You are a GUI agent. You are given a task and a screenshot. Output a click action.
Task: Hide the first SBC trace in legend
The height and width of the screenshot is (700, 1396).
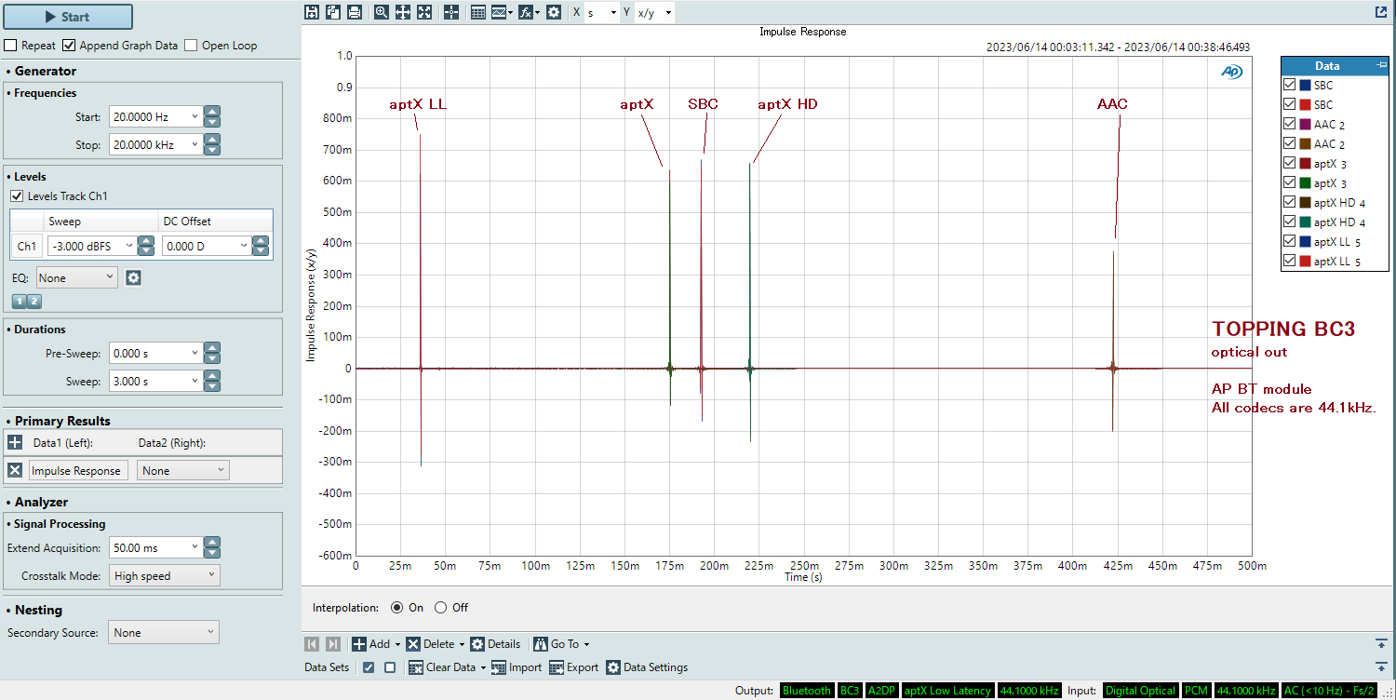coord(1290,85)
